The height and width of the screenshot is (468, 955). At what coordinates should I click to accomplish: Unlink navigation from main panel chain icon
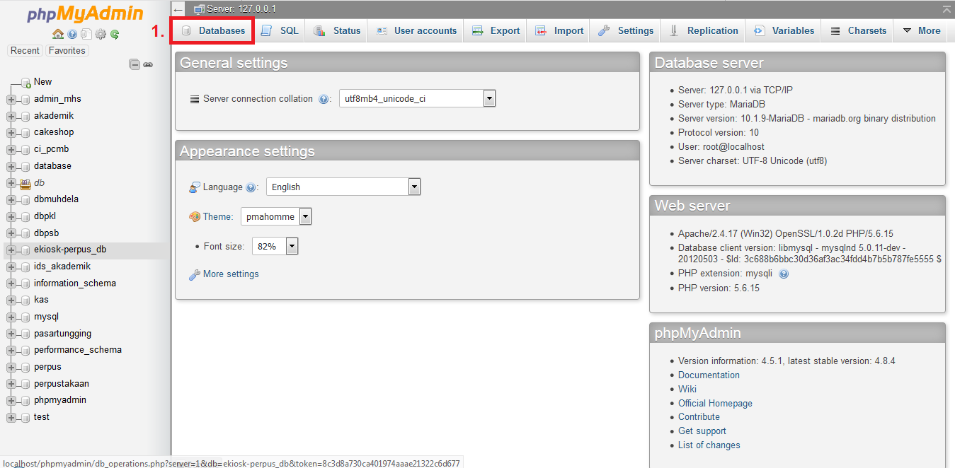coord(148,64)
